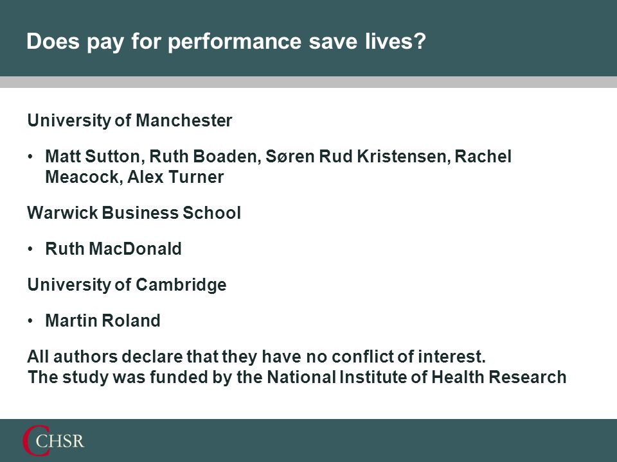617x462 pixels.
Task: Click the 'University of Cambridge' heading
Action: point(127,285)
